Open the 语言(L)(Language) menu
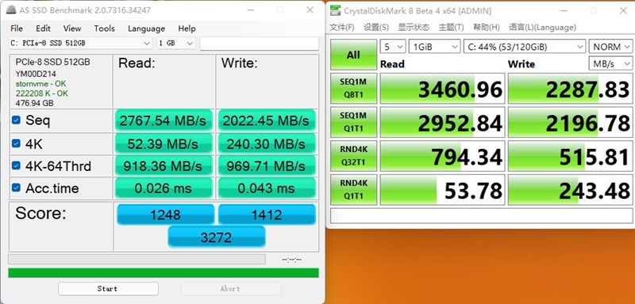The height and width of the screenshot is (304, 635). [x=542, y=27]
